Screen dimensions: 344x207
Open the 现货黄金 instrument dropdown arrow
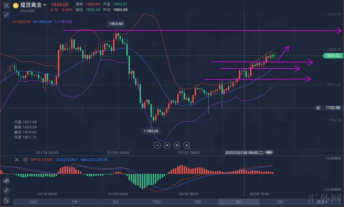[45, 5]
